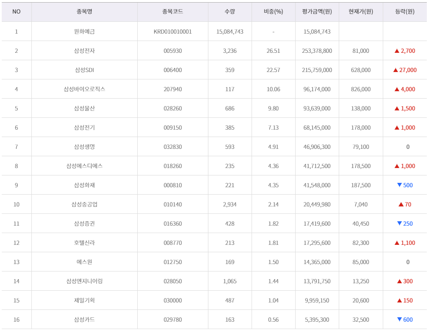Viewport: 429px width, 333px height.
Task: Click the 현재가(원) column header
Action: pyautogui.click(x=361, y=11)
